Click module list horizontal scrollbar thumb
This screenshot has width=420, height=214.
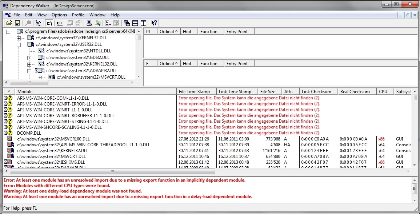click(112, 171)
